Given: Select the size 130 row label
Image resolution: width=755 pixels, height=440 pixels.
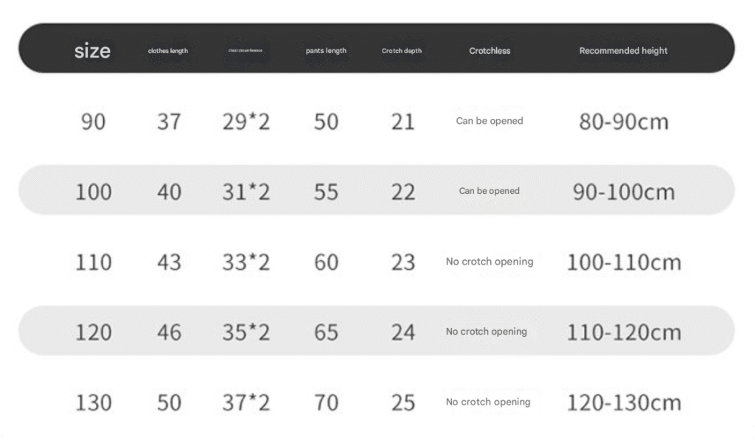Looking at the screenshot, I should (93, 402).
